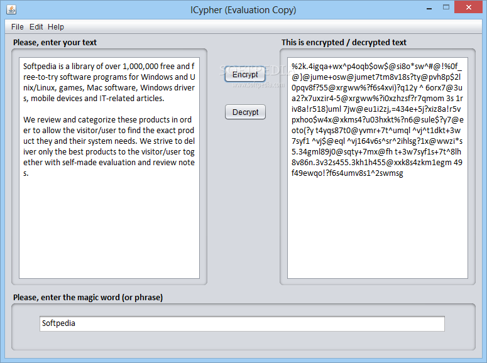Click inside the encrypted output text area
This screenshot has width=487, height=363.
point(378,168)
